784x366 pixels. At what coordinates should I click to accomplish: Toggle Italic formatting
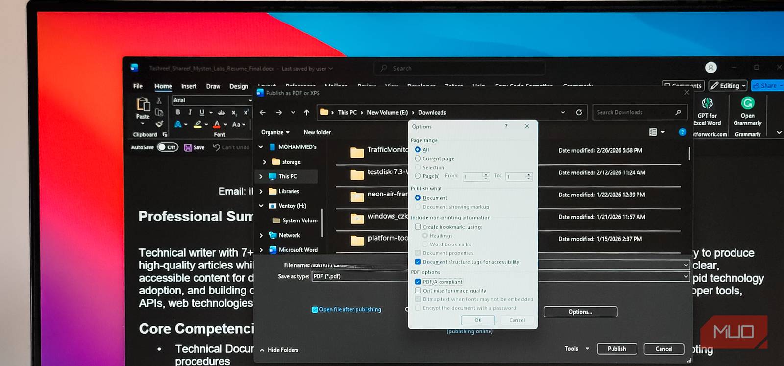(190, 112)
